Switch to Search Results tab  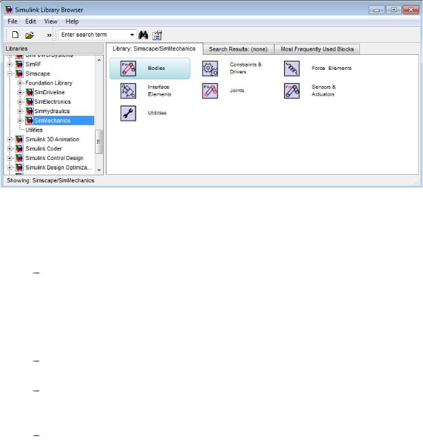(x=238, y=49)
